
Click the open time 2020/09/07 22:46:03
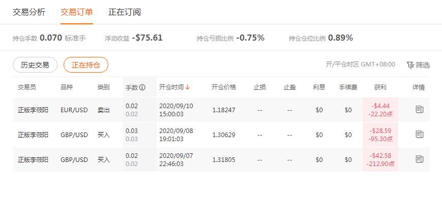(x=176, y=159)
